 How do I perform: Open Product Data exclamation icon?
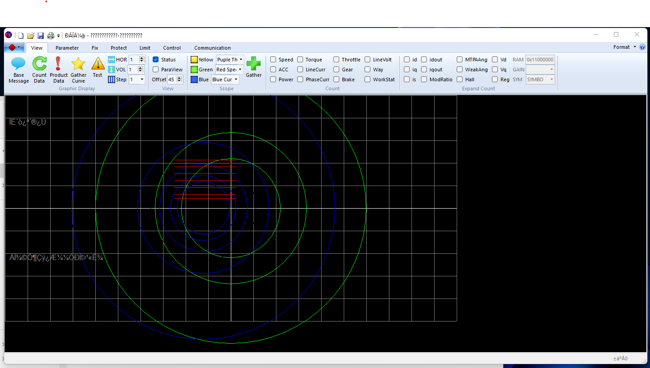tap(58, 65)
